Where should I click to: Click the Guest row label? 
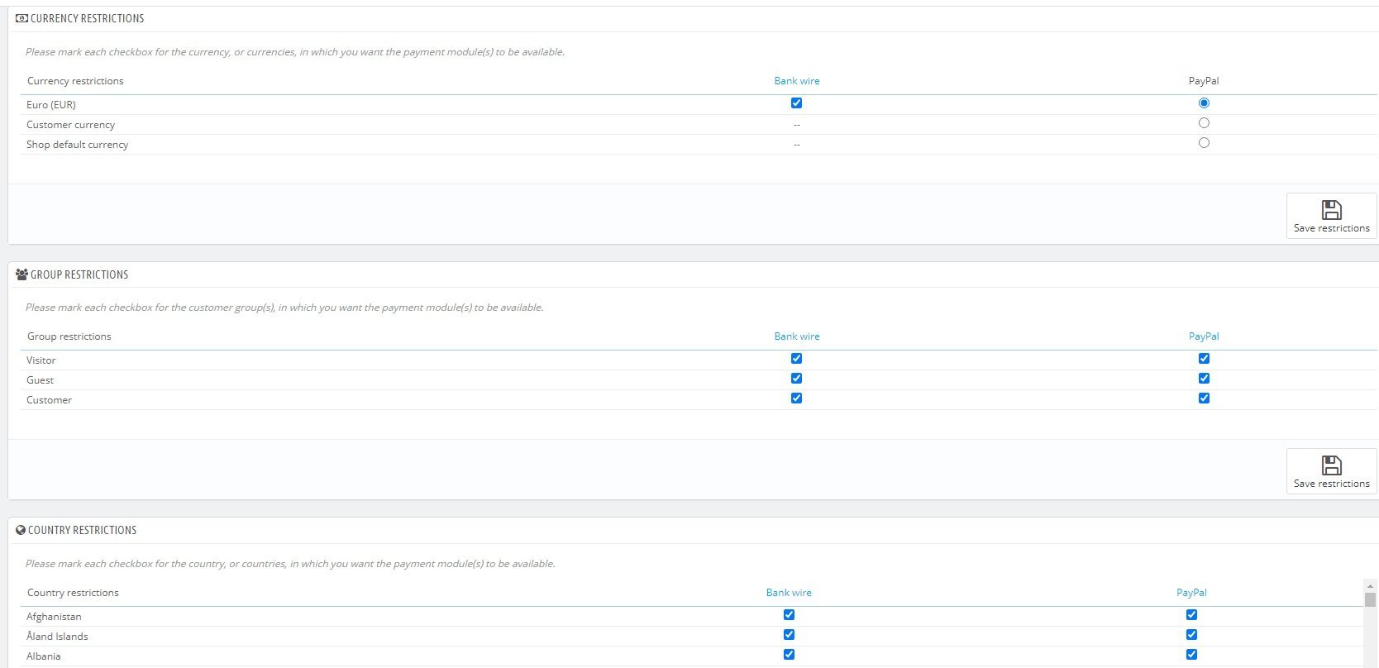40,380
